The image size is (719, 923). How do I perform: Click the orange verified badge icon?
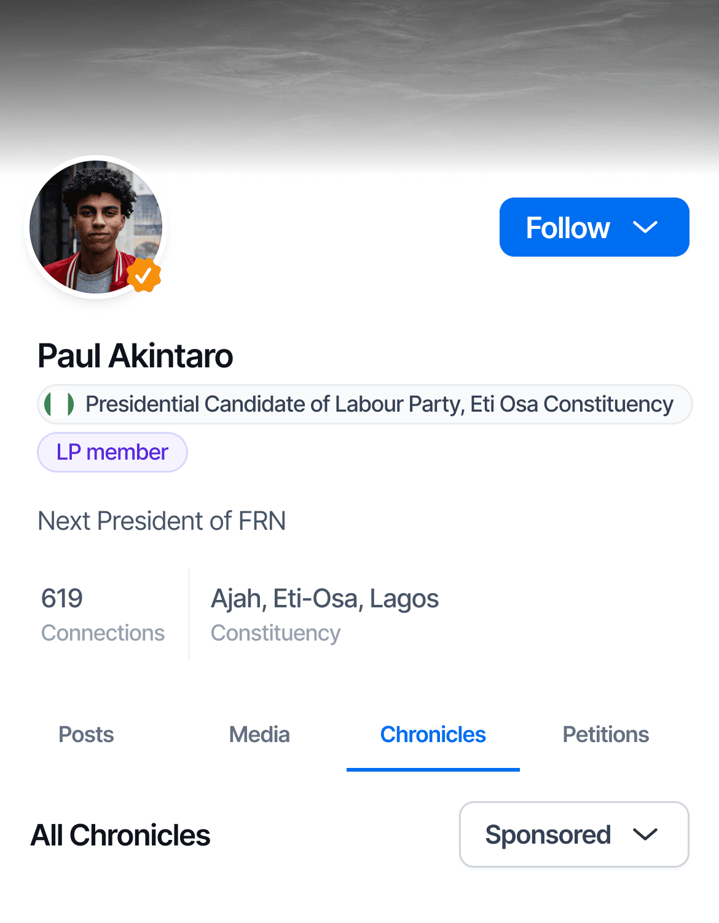pos(144,275)
